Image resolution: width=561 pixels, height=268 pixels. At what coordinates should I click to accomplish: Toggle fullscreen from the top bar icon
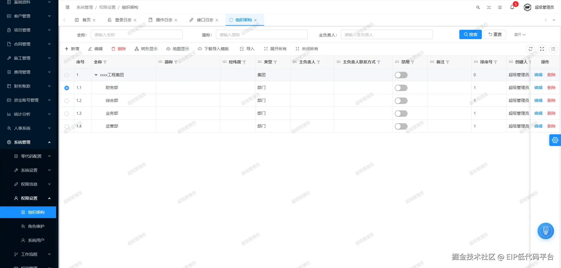489,7
